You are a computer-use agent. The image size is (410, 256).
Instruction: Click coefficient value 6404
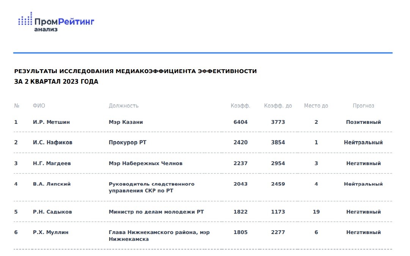coord(240,122)
